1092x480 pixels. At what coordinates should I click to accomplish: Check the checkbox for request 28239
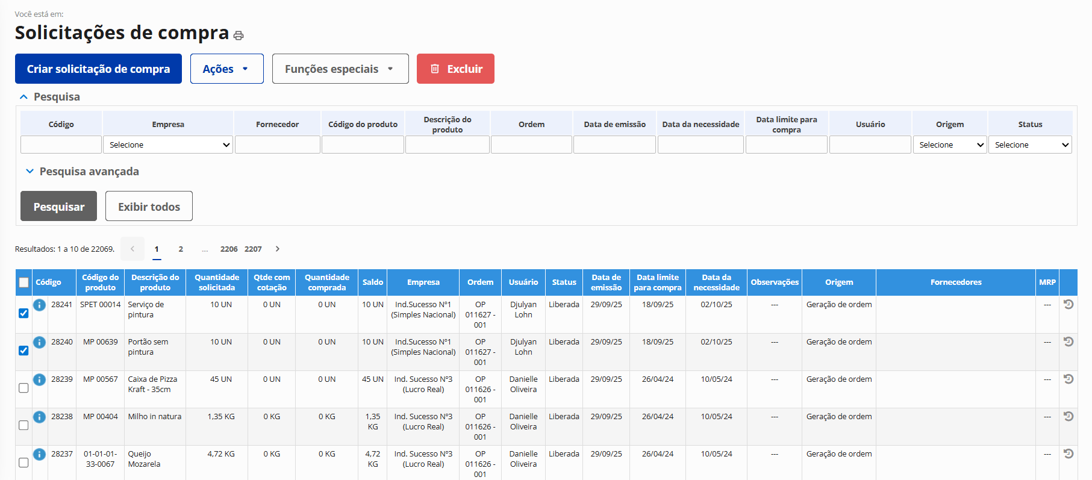pos(23,388)
